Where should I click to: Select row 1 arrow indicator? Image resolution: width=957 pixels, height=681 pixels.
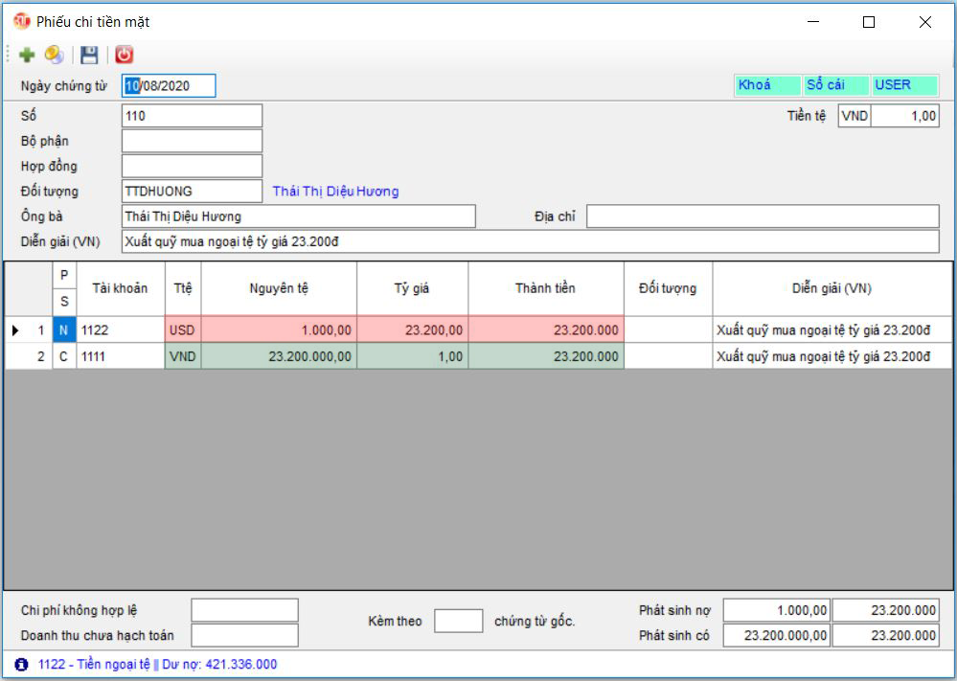[x=15, y=330]
